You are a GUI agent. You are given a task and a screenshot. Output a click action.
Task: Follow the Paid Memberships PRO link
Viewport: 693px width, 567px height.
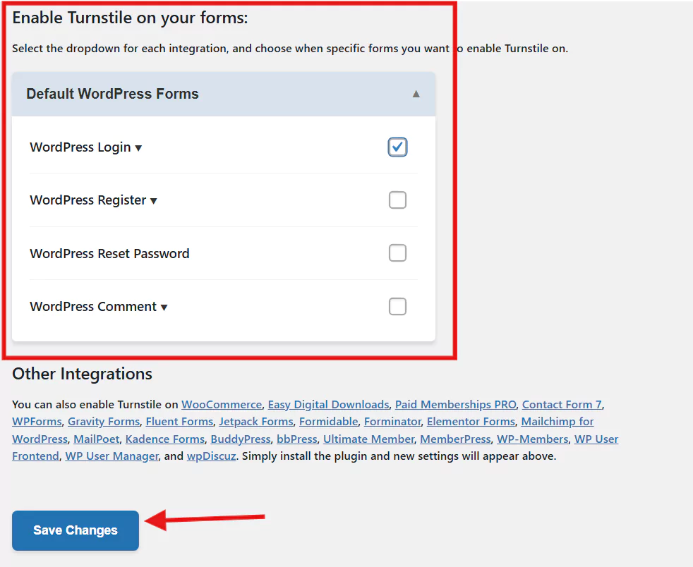tap(455, 405)
